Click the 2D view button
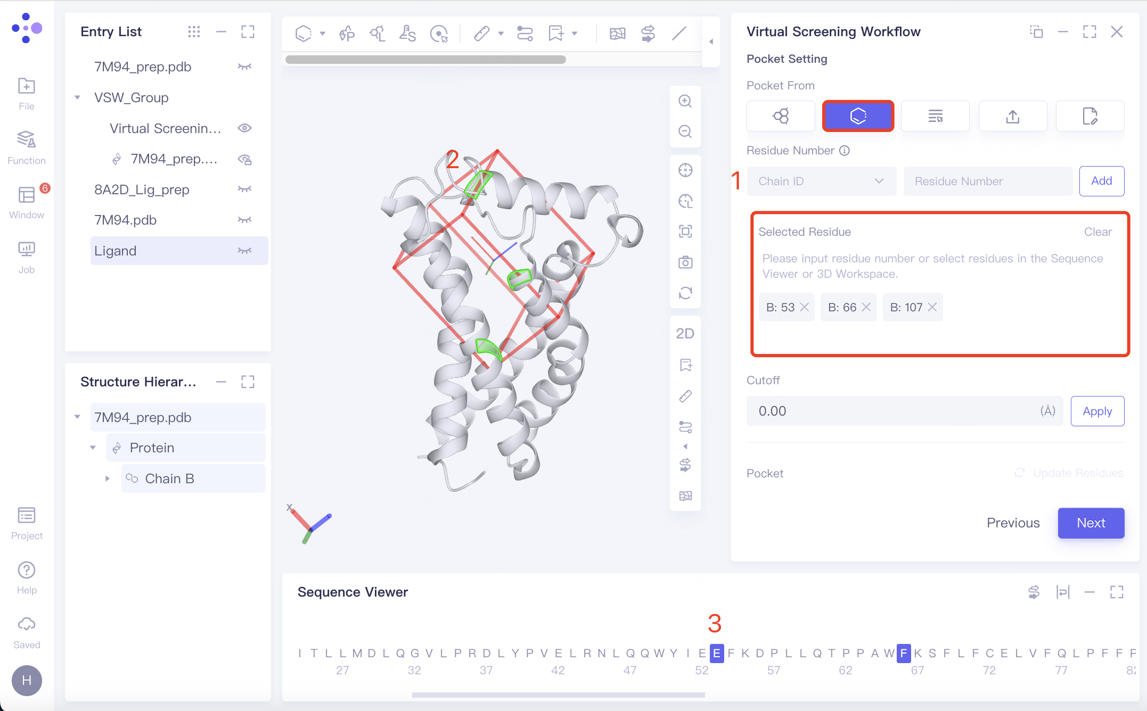 tap(685, 334)
